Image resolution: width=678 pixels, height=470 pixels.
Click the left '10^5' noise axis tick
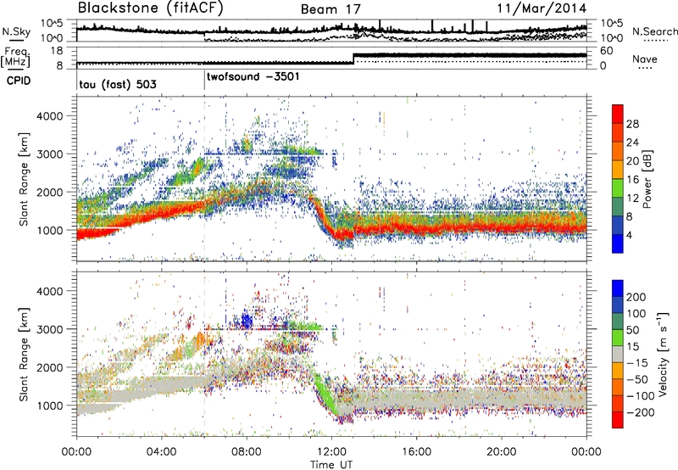coord(52,23)
